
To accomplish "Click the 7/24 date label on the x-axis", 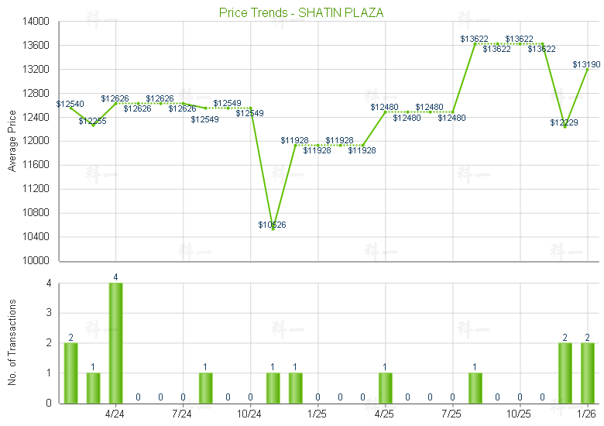I will point(182,414).
